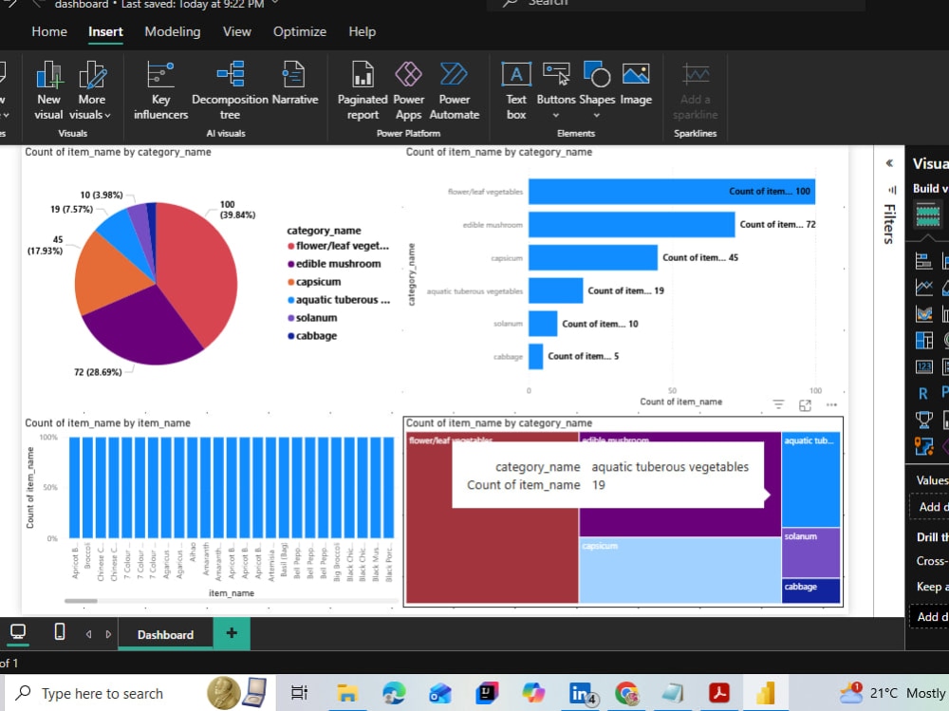Select the Build visual icon

pos(928,215)
